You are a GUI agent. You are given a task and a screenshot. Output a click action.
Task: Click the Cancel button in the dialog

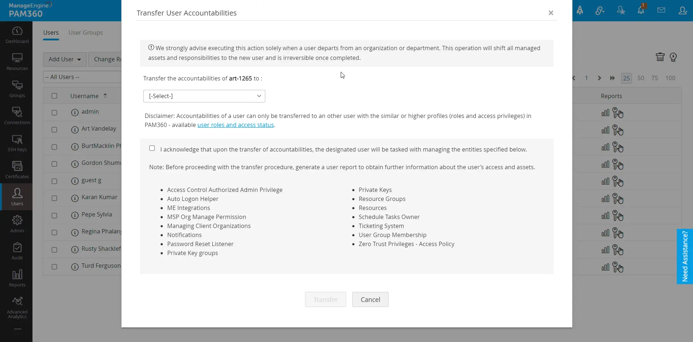pos(370,299)
